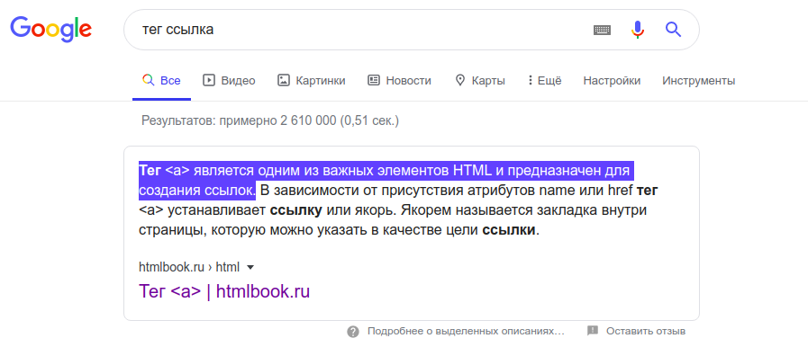Image resolution: width=808 pixels, height=356 pixels.
Task: Expand the 'Ещё' more menu
Action: [x=545, y=81]
